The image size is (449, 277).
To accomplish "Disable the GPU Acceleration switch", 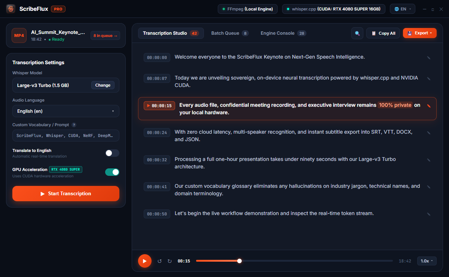I will [x=112, y=172].
